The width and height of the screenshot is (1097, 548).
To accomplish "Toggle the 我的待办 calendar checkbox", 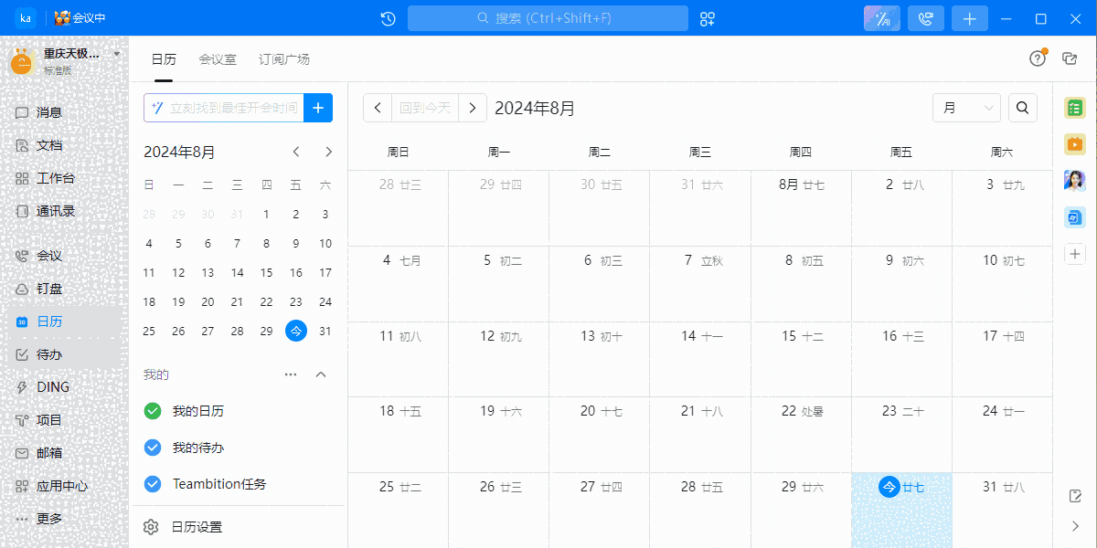I will pos(152,448).
